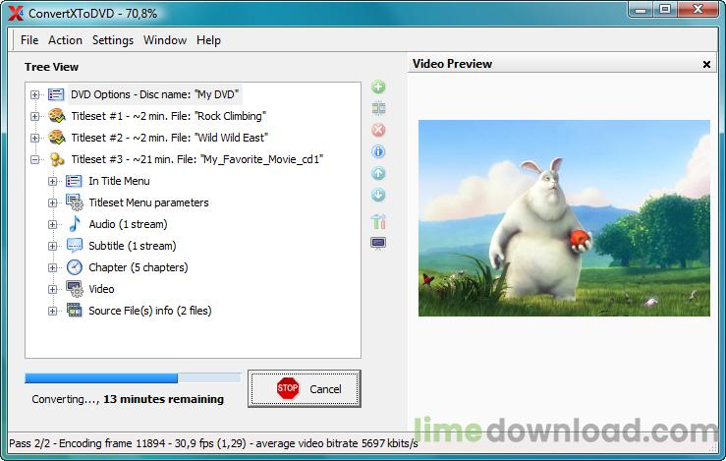Click the Subtitle speech bubble icon
Image resolution: width=726 pixels, height=461 pixels.
click(x=74, y=246)
